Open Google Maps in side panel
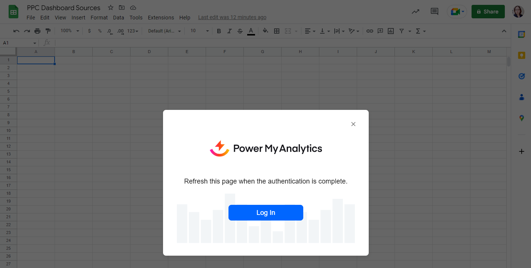Image resolution: width=531 pixels, height=268 pixels. (x=521, y=118)
